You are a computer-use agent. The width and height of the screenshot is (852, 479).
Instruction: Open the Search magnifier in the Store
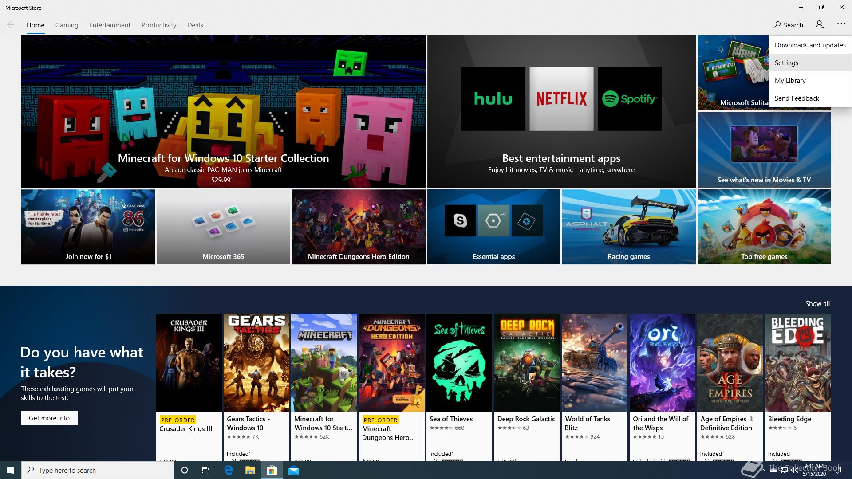[x=788, y=25]
